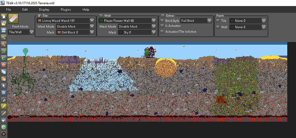Open the Wall Mask Mode dropdown
The image size is (296, 138).
point(137,27)
